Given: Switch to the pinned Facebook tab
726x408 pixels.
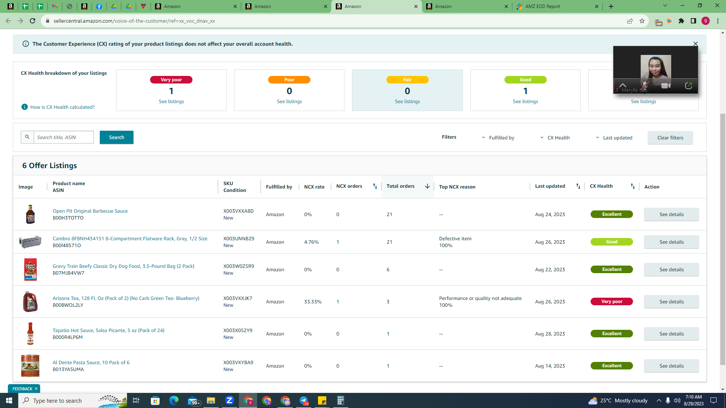Looking at the screenshot, I should click(99, 6).
